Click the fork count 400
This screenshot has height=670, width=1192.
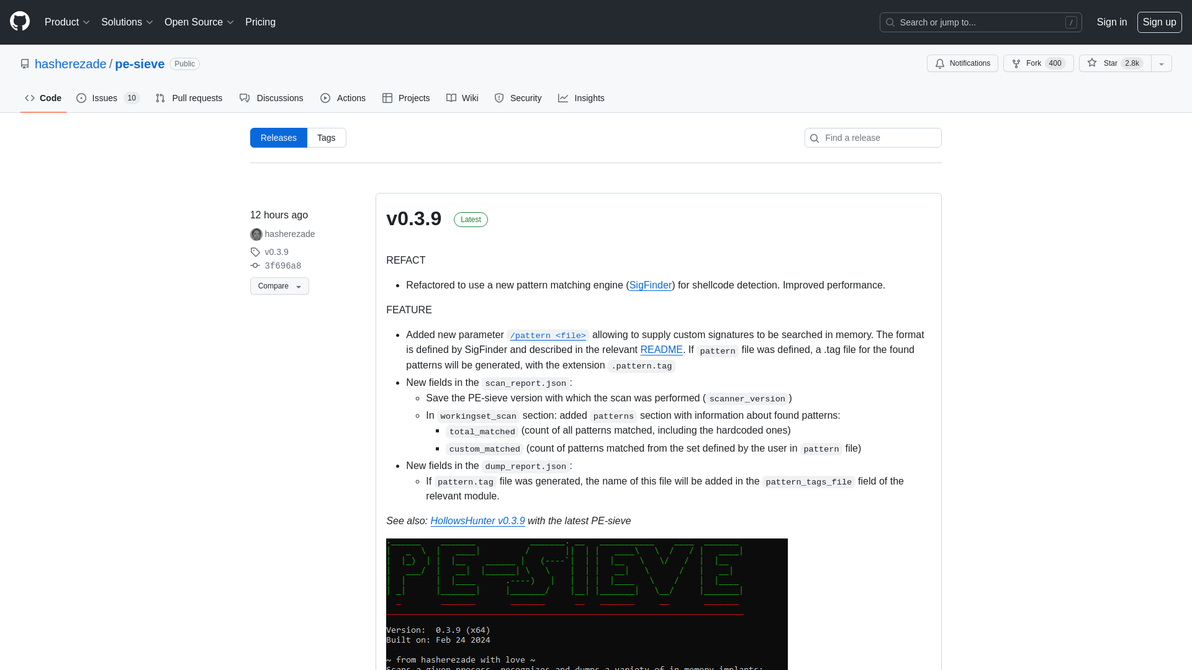click(1055, 63)
